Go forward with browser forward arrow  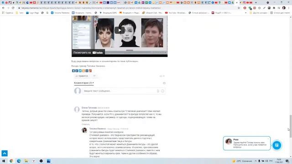pos(8,8)
